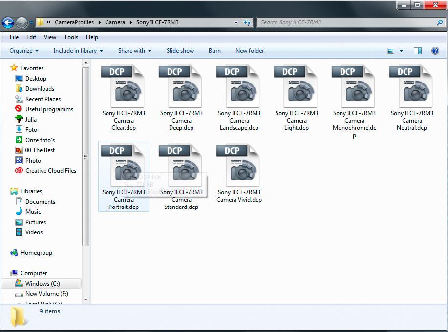Create a New folder
This screenshot has height=332, width=448.
click(250, 51)
